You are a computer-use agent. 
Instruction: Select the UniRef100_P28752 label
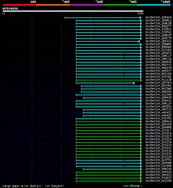click(x=158, y=118)
